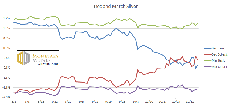Click the chart title Dec and March Silver
The height and width of the screenshot is (106, 232).
[116, 7]
